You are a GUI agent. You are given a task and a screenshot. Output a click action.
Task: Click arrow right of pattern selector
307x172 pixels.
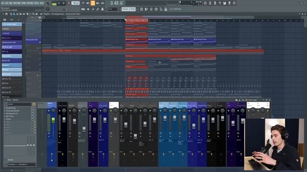point(137,9)
